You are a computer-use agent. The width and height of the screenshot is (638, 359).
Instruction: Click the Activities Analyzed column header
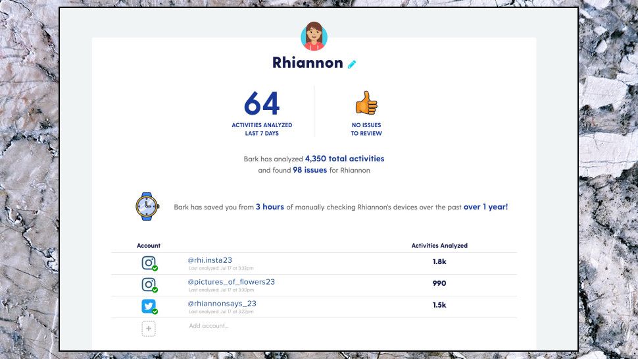pyautogui.click(x=439, y=245)
